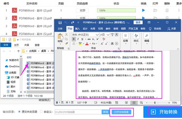Open more options for row 1
This screenshot has height=119, width=182.
click(x=179, y=10)
